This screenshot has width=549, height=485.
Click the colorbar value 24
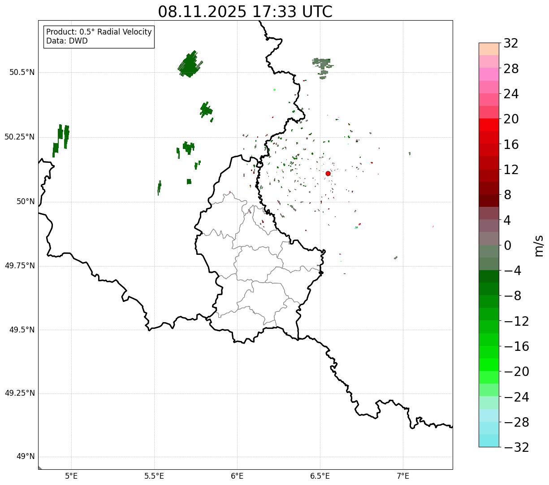coord(511,94)
